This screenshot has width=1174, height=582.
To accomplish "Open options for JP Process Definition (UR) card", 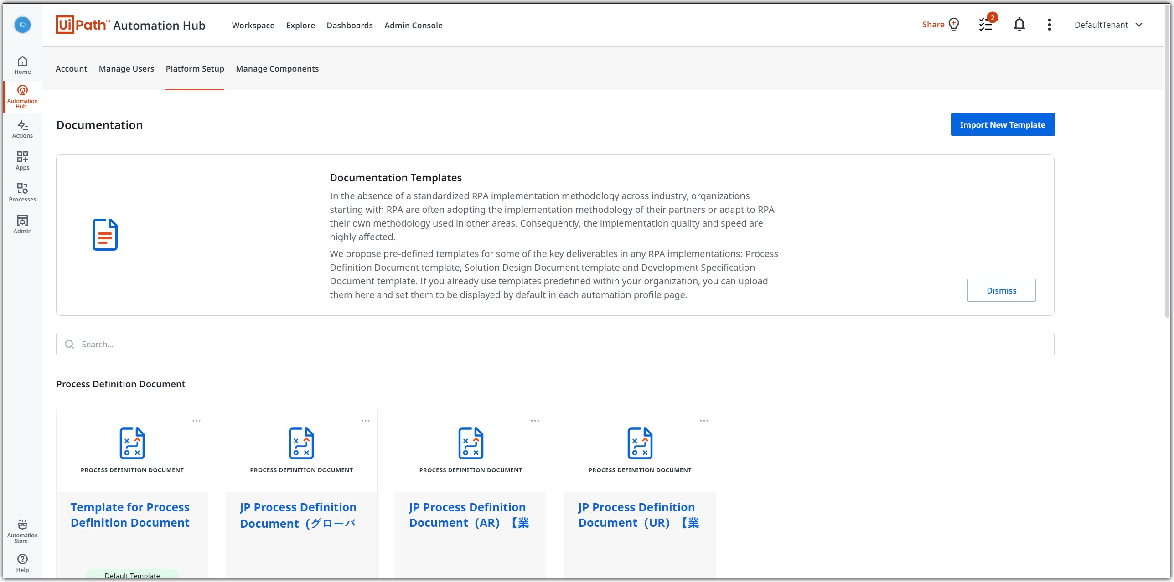I will (x=704, y=421).
